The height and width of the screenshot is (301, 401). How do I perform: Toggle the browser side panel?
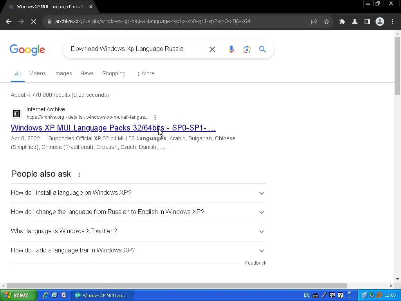pyautogui.click(x=367, y=22)
